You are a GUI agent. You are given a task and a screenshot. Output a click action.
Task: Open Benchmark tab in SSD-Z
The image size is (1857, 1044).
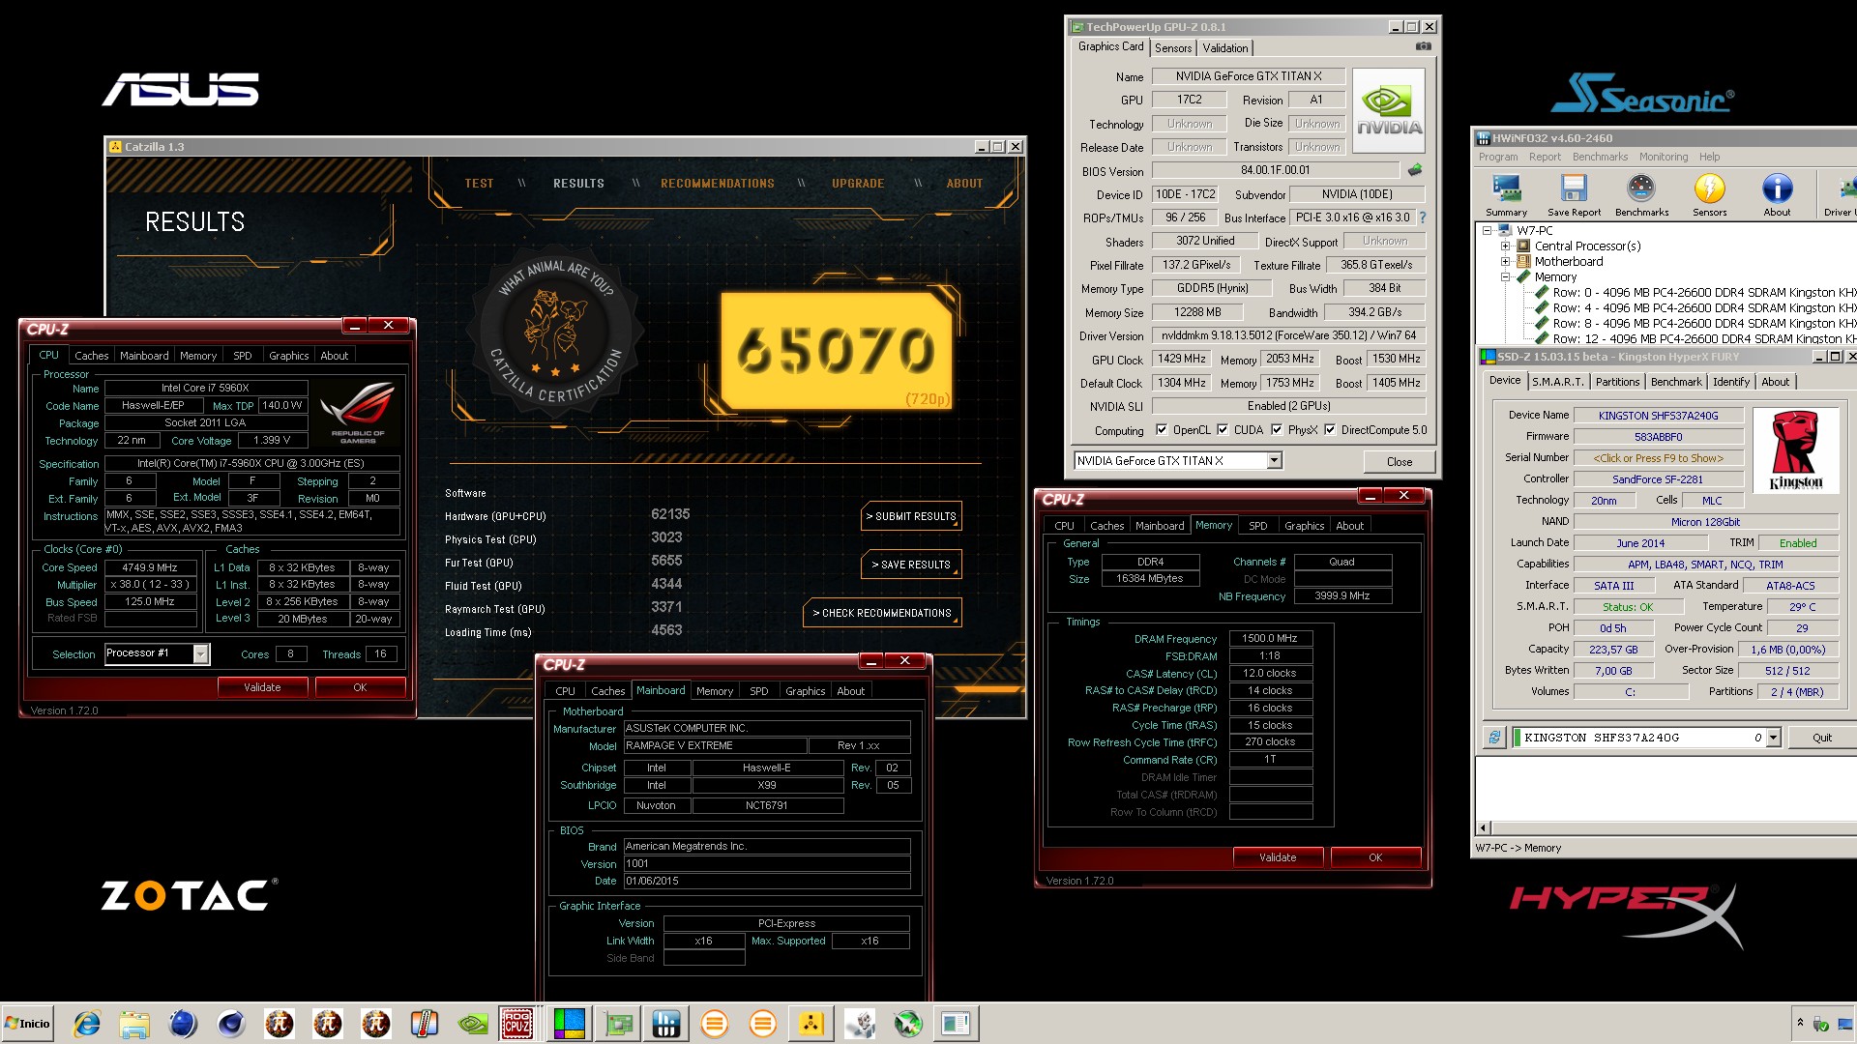pos(1676,382)
